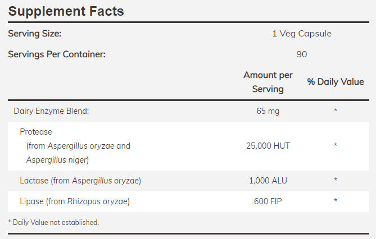Click the 1,000 ALU amount
376x239 pixels.
268,181
